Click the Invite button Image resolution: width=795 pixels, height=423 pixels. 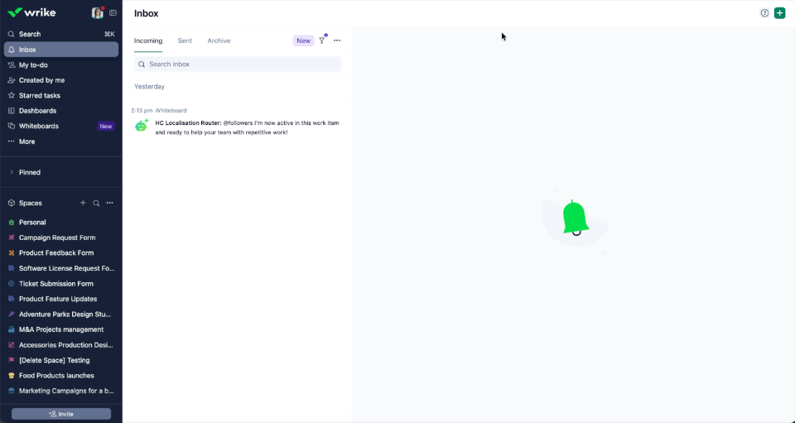[61, 414]
